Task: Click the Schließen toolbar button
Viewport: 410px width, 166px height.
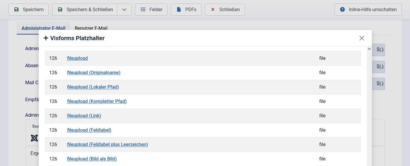Action: click(225, 10)
